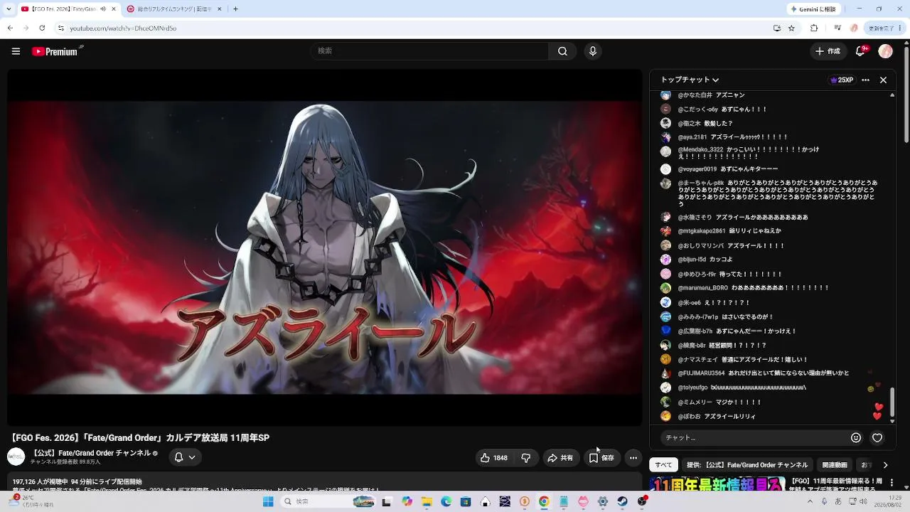Open Microsoft Edge from taskbar

pos(446,501)
